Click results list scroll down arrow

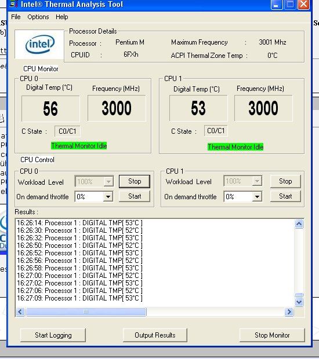(x=299, y=302)
